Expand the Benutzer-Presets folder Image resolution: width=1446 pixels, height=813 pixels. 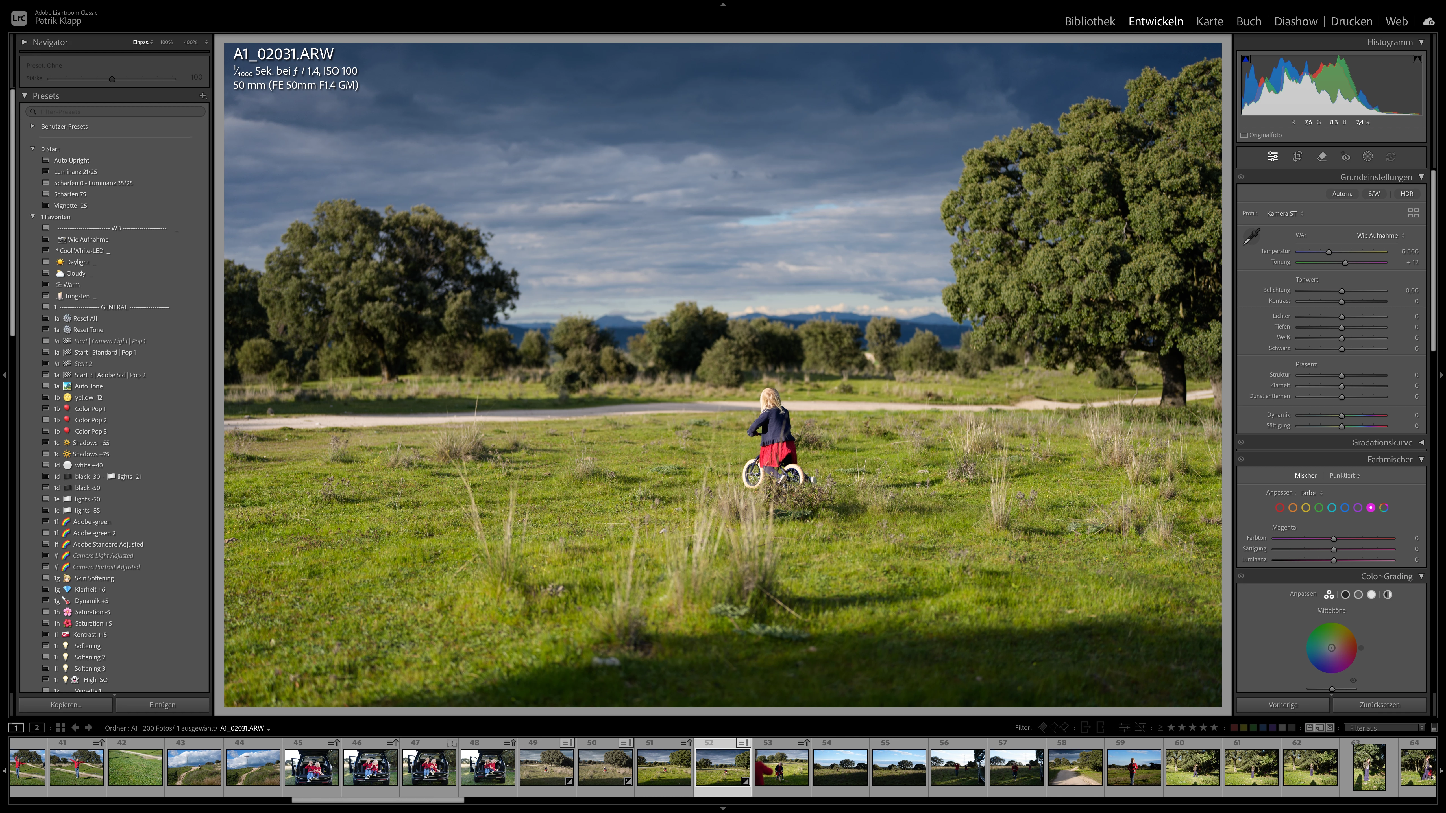pos(32,126)
